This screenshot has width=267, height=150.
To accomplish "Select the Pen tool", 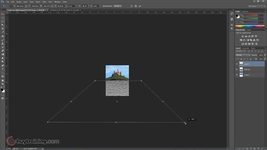I will tap(3, 66).
